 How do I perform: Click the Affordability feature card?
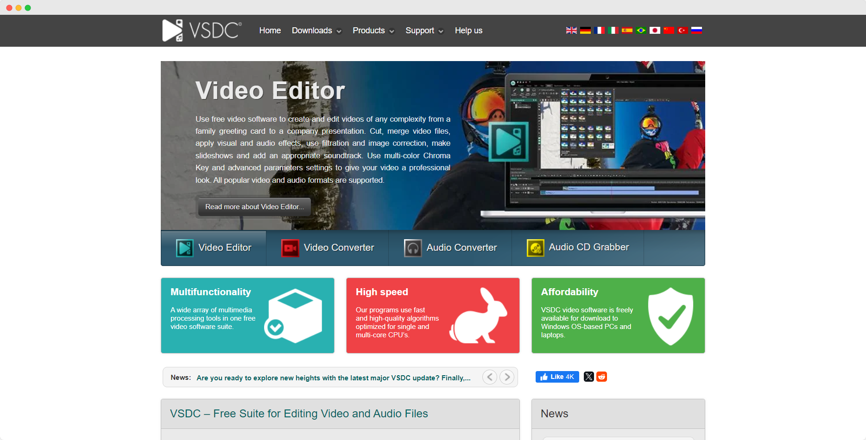(x=618, y=316)
